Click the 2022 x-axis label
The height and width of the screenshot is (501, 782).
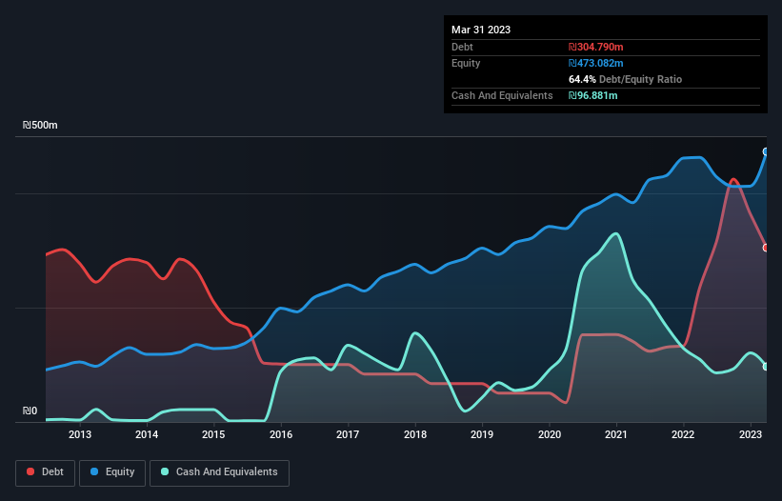tap(683, 434)
